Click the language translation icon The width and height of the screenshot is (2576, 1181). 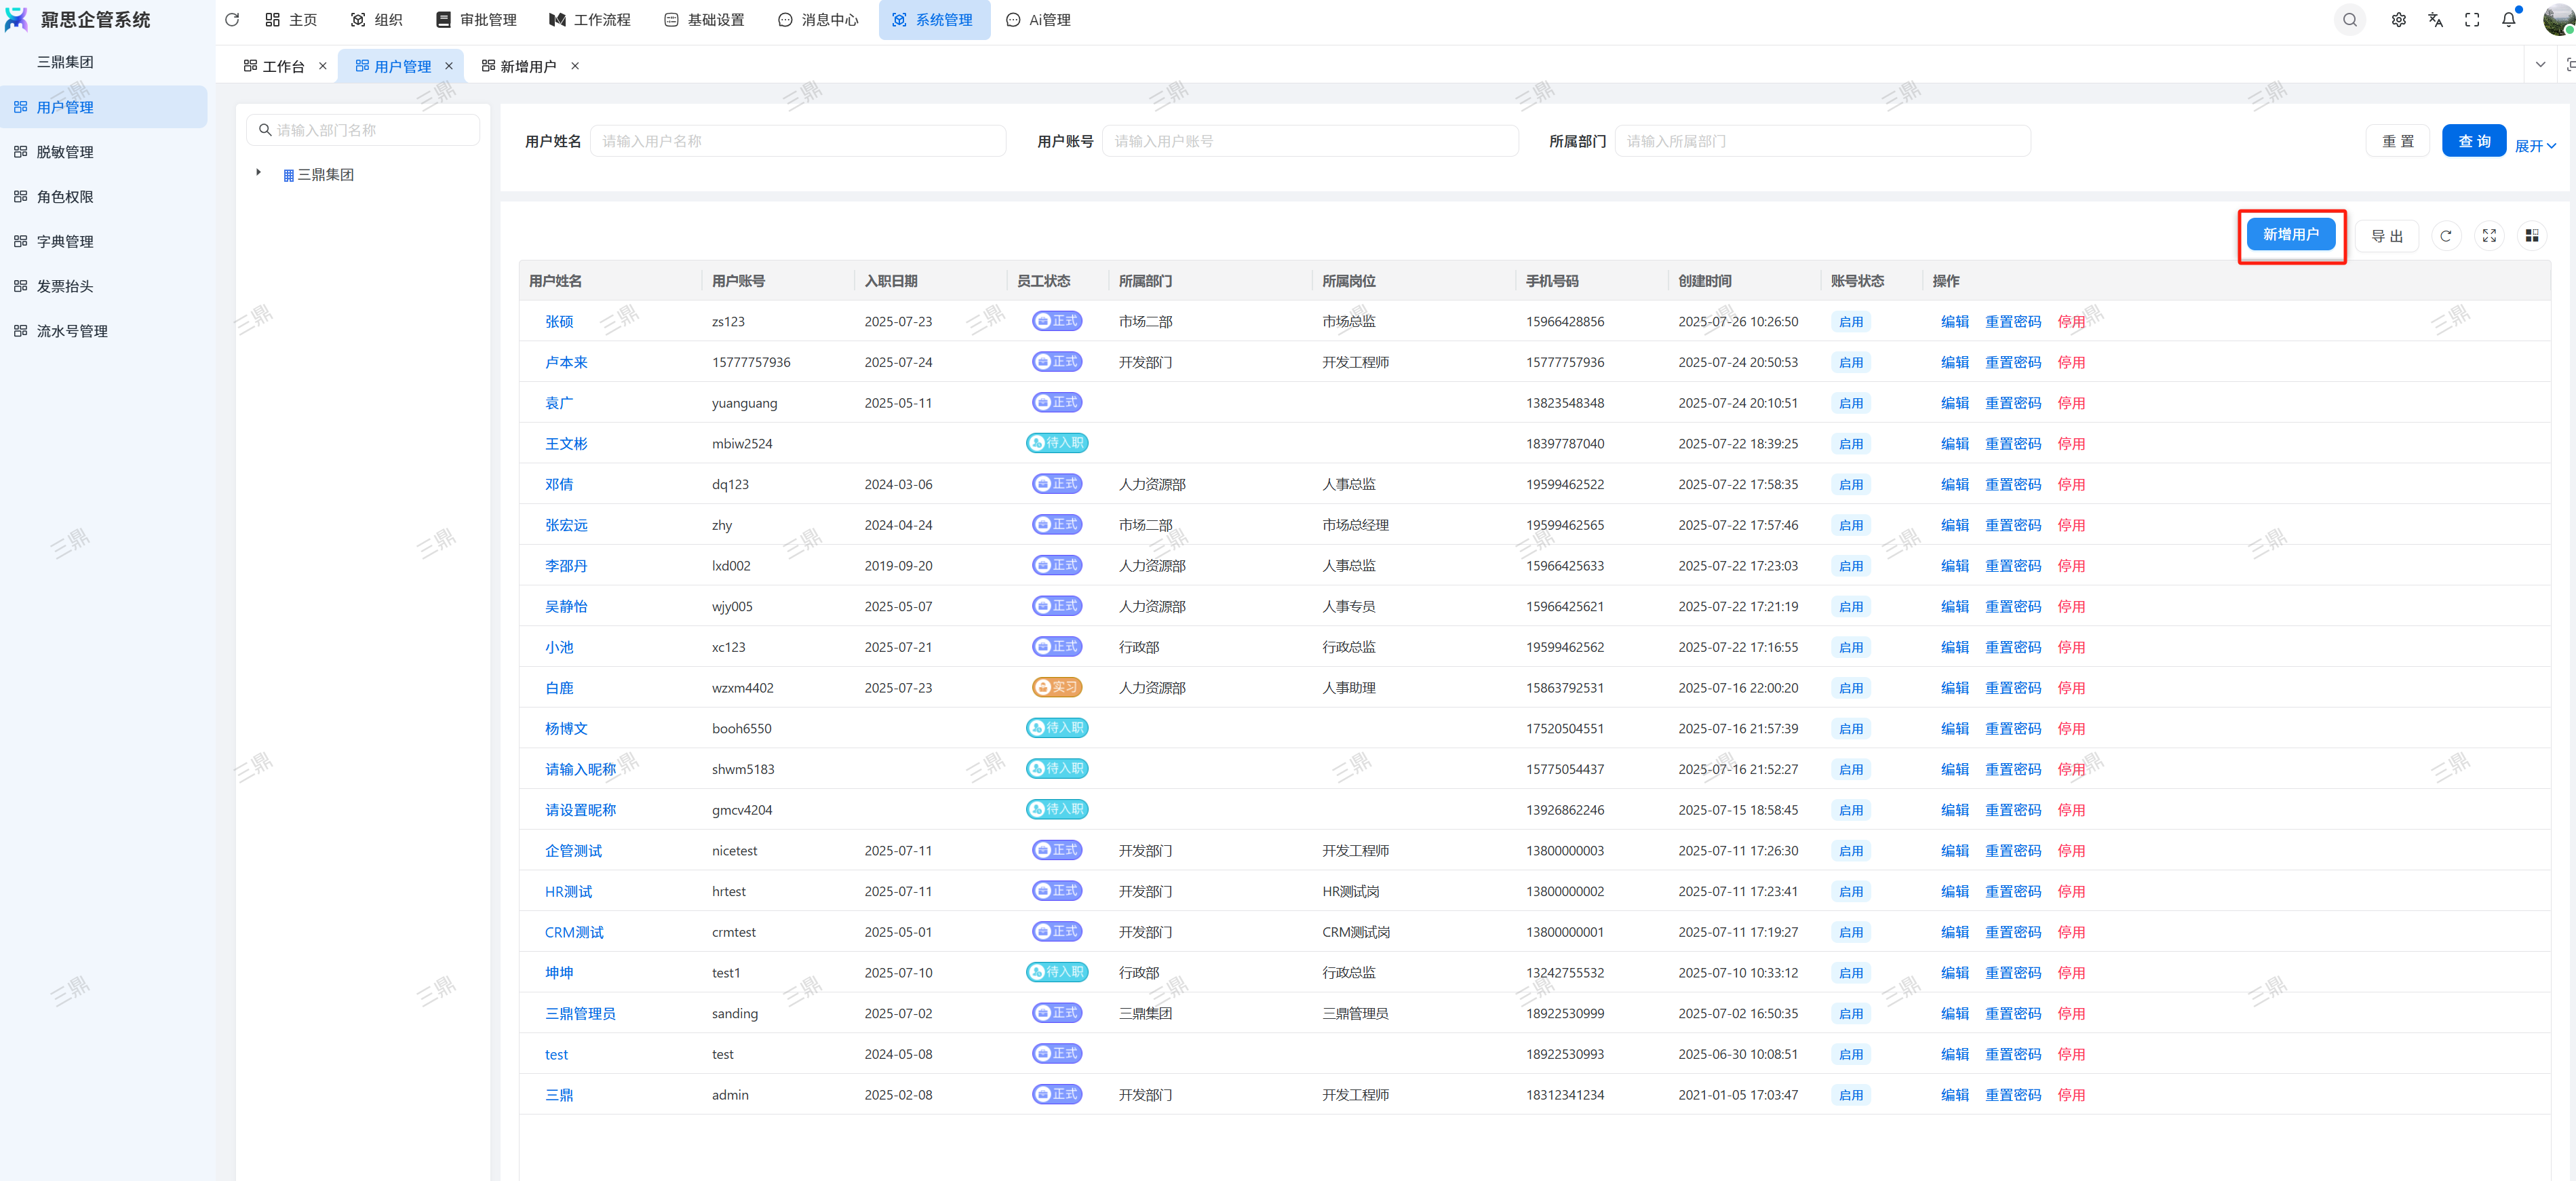point(2435,20)
